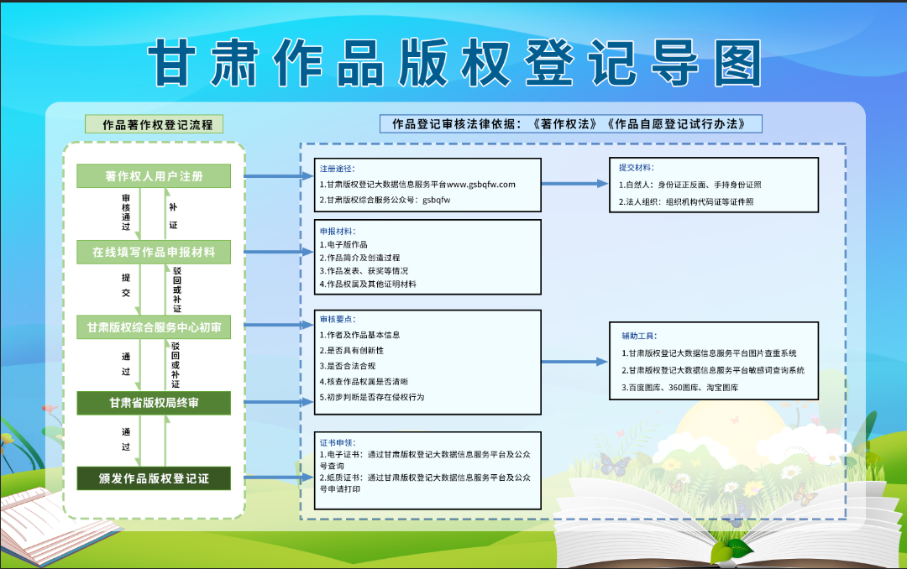The height and width of the screenshot is (569, 907).
Task: Click the 审核通过 downward arrow label
Action: pyautogui.click(x=126, y=213)
